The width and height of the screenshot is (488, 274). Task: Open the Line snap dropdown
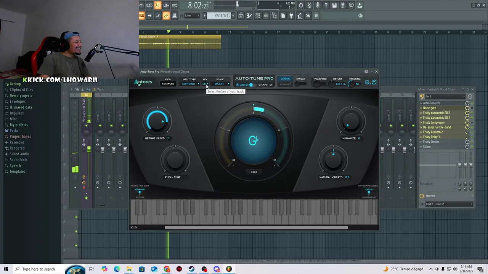[193, 16]
